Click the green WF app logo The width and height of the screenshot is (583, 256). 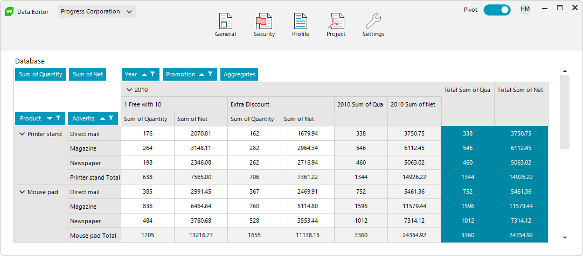pyautogui.click(x=9, y=11)
